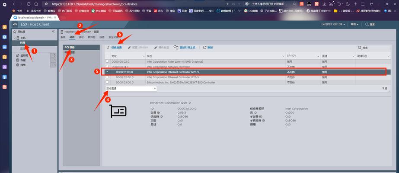Switch to the 系统 tab
This screenshot has height=173, width=399.
63,37
